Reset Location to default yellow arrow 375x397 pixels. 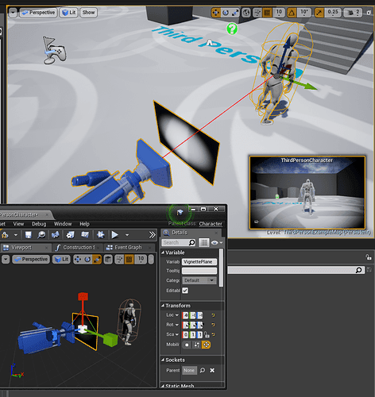coord(213,315)
